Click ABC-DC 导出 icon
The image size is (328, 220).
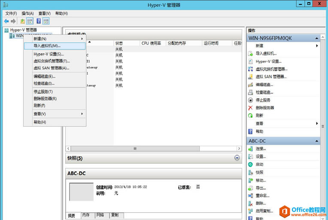tap(250, 188)
